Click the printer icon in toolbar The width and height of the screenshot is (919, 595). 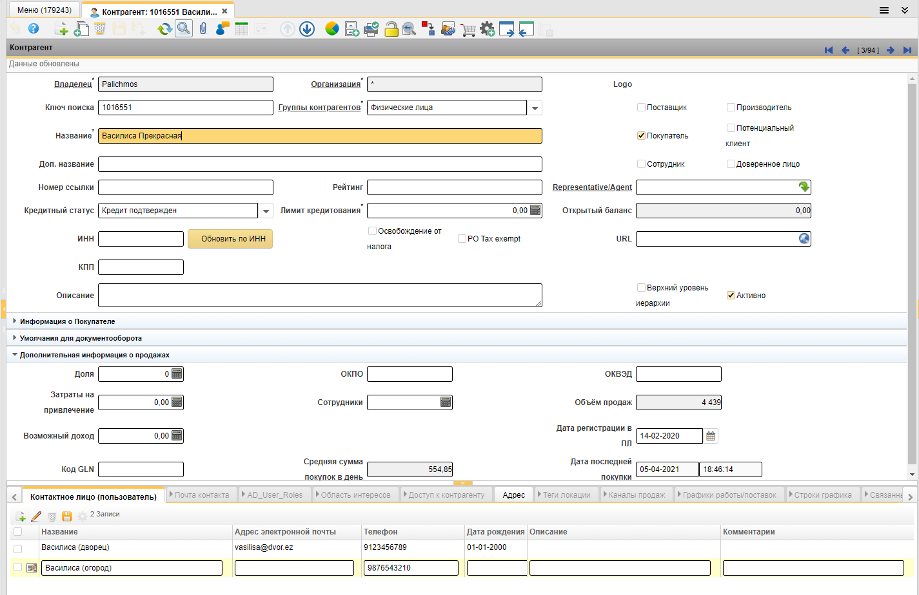(371, 29)
